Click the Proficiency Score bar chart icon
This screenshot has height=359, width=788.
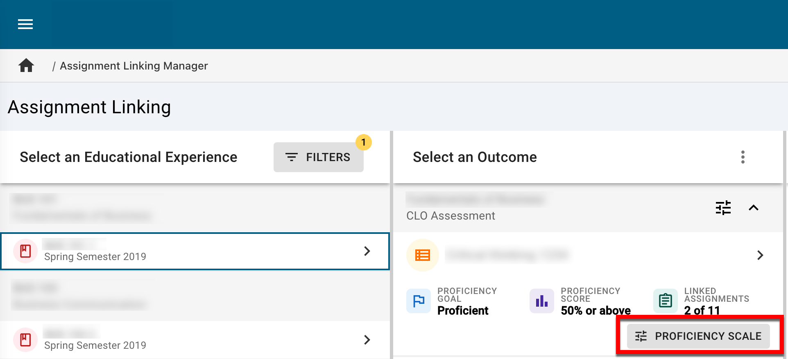click(x=541, y=301)
